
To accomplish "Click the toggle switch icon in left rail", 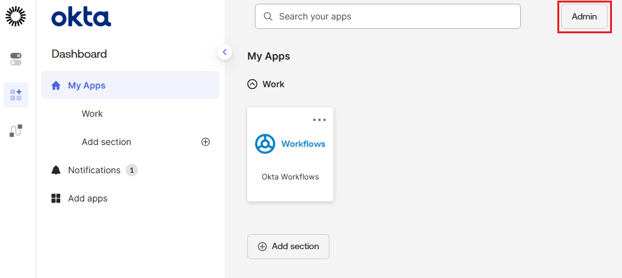I will pyautogui.click(x=16, y=59).
